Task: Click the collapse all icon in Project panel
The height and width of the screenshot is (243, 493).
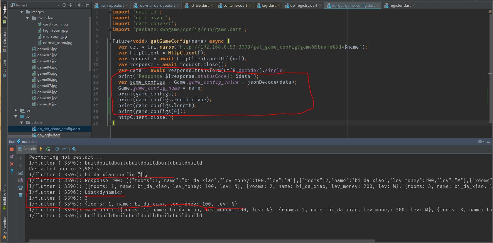Action: pyautogui.click(x=70, y=5)
